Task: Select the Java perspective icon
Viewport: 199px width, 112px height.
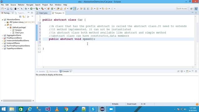Action: (x=196, y=9)
